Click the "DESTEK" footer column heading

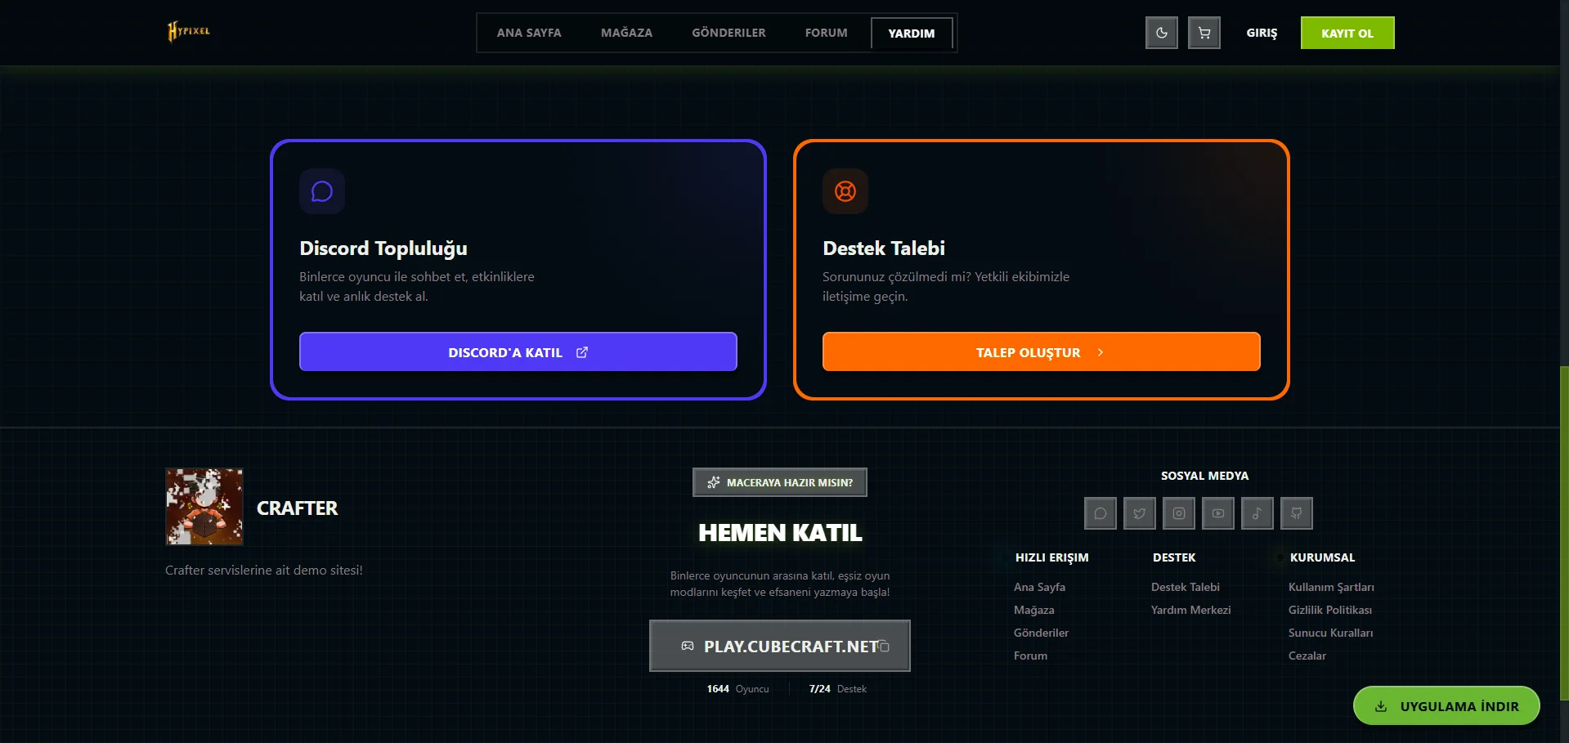[x=1174, y=557]
